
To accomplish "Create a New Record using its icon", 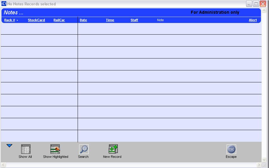I will [x=113, y=149].
